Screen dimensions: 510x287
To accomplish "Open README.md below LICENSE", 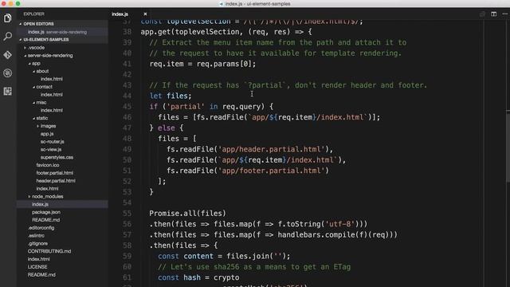I will [x=41, y=274].
